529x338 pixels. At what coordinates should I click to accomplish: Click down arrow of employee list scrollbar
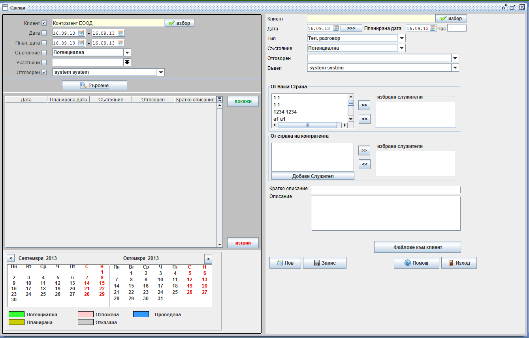pos(350,119)
